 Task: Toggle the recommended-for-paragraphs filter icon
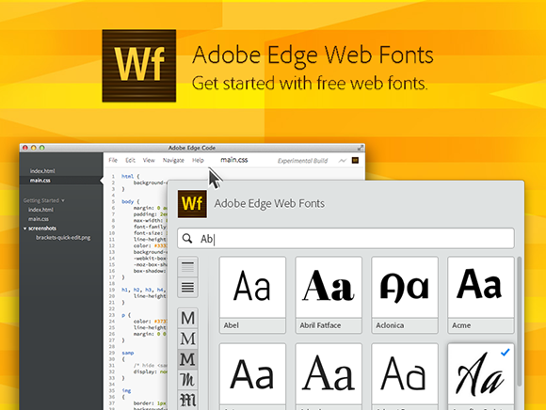click(x=187, y=287)
